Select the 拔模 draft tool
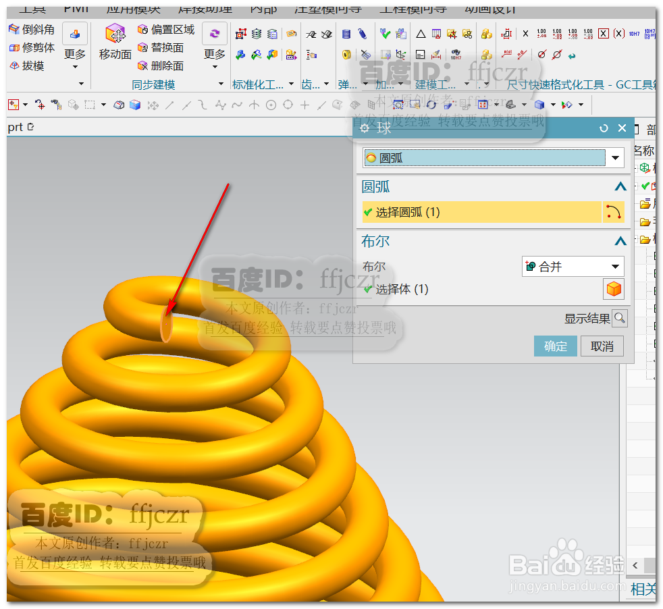Viewport: 663px width, 609px height. click(x=27, y=65)
